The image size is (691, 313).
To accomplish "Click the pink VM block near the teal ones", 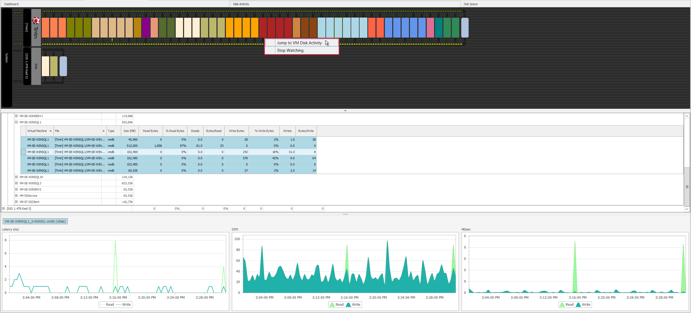I will 430,28.
